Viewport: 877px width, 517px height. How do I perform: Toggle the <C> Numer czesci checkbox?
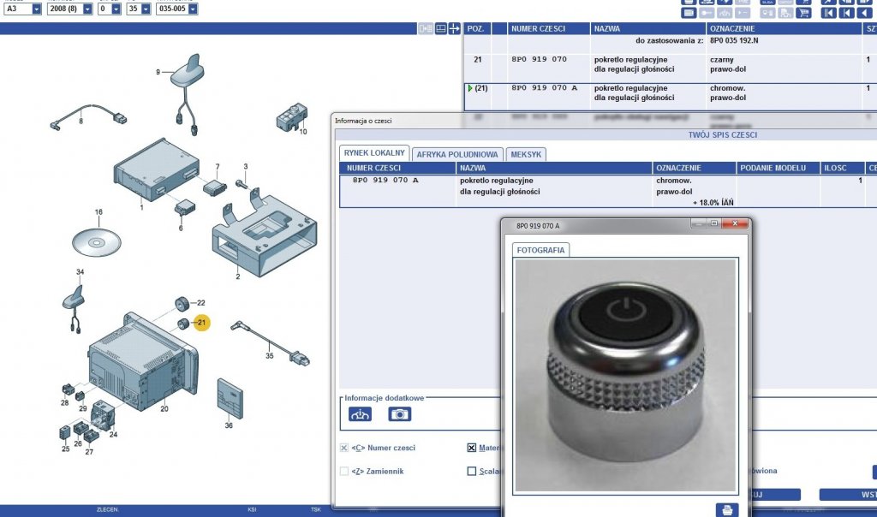pos(344,448)
